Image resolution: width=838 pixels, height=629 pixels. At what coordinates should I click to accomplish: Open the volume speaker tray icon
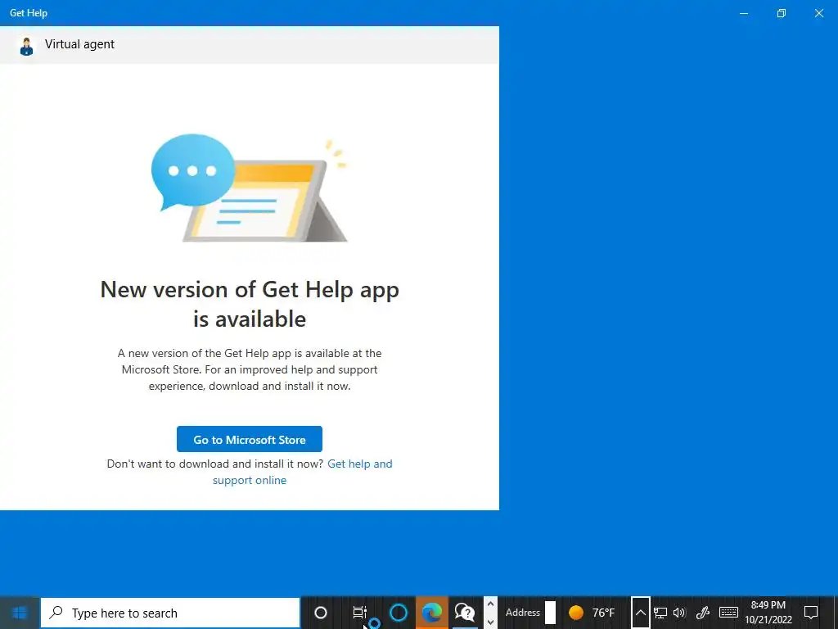tap(679, 613)
